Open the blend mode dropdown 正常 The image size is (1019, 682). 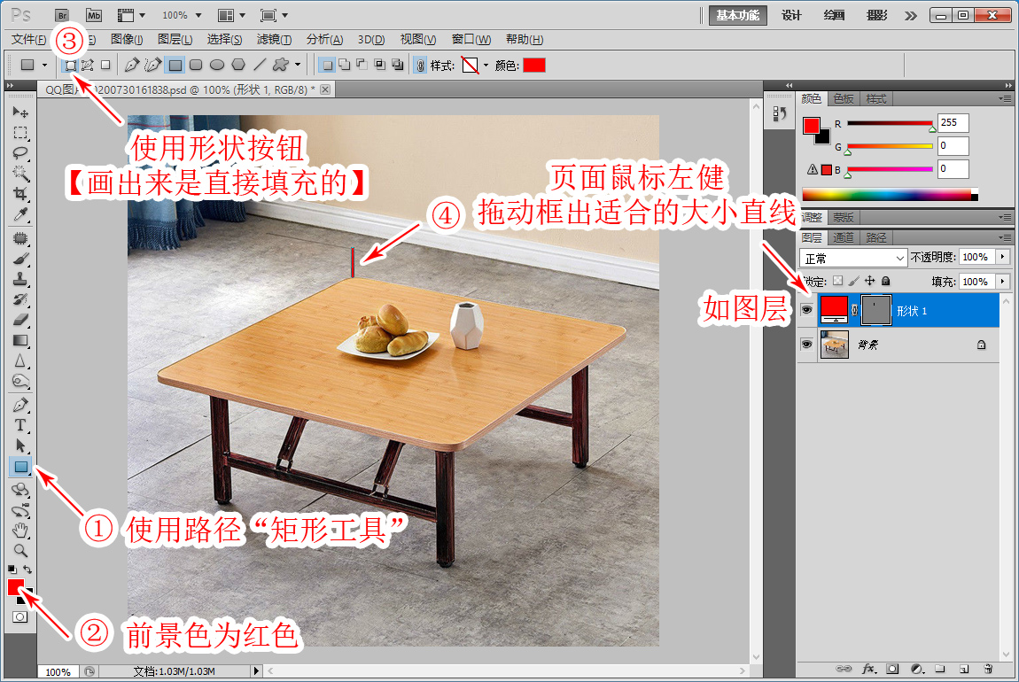click(x=852, y=258)
